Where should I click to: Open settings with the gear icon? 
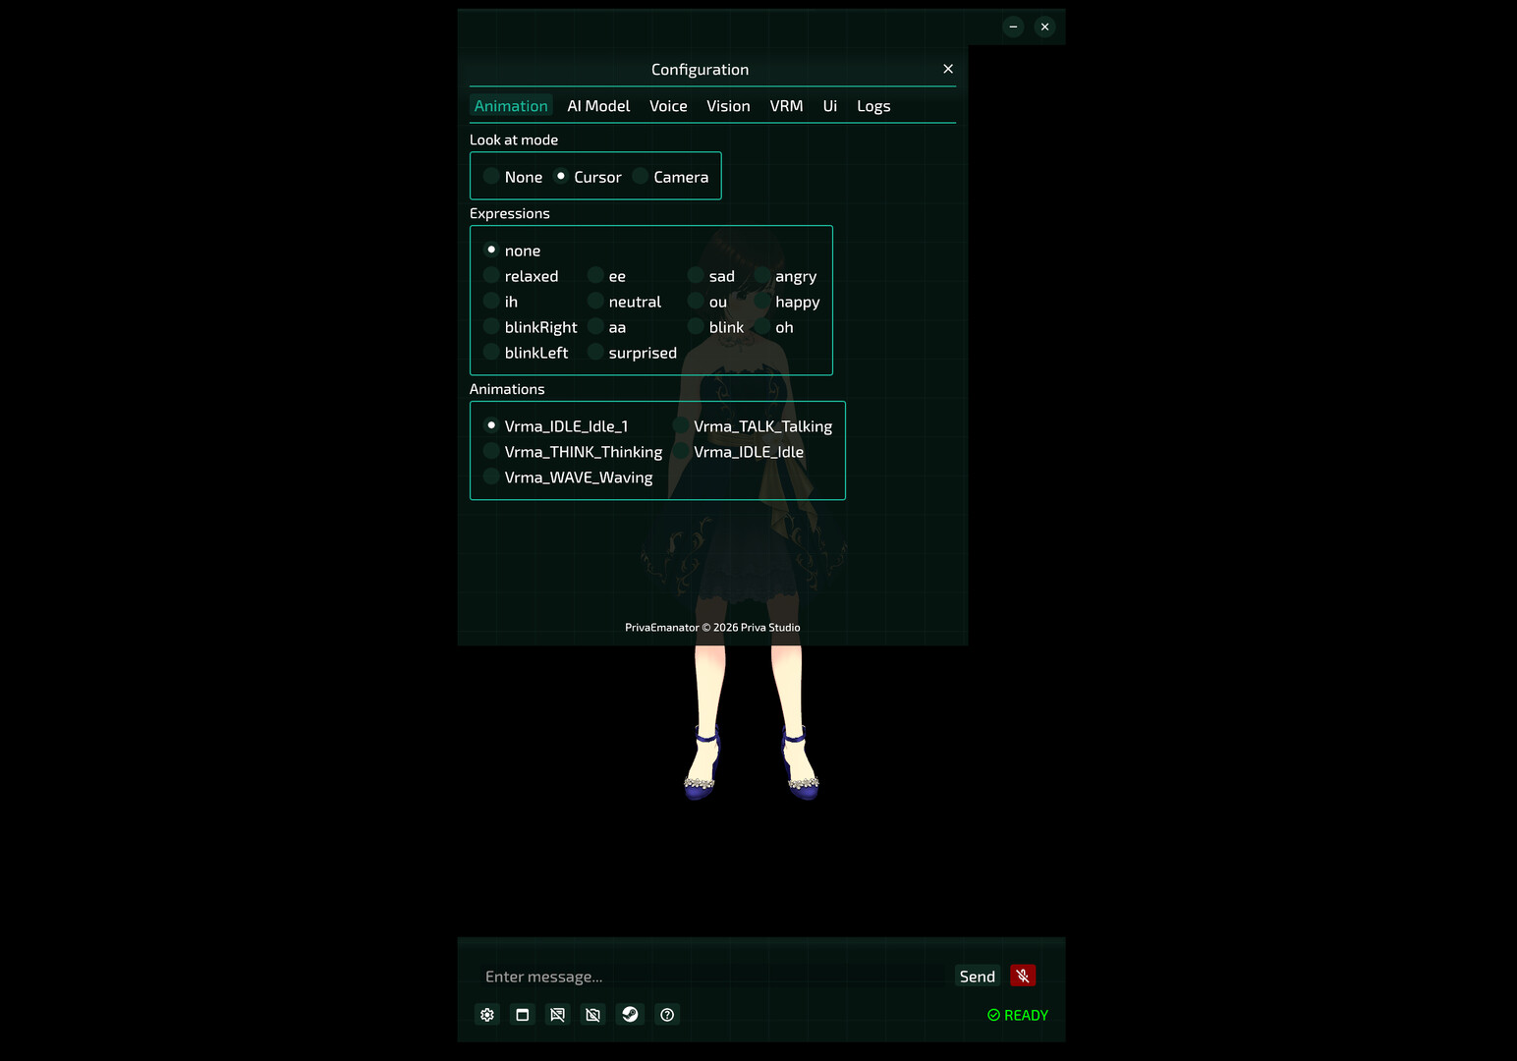point(487,1015)
